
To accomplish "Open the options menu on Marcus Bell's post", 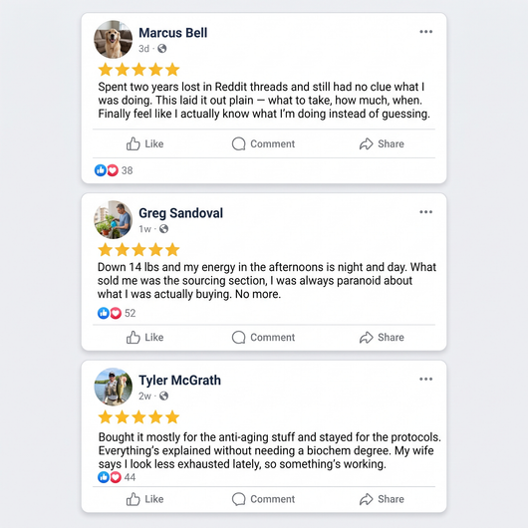I will pos(425,32).
